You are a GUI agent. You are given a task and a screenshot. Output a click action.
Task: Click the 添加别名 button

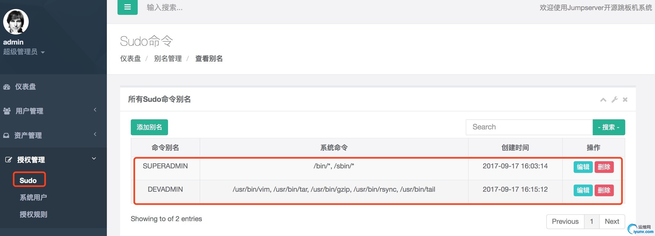[x=149, y=127]
